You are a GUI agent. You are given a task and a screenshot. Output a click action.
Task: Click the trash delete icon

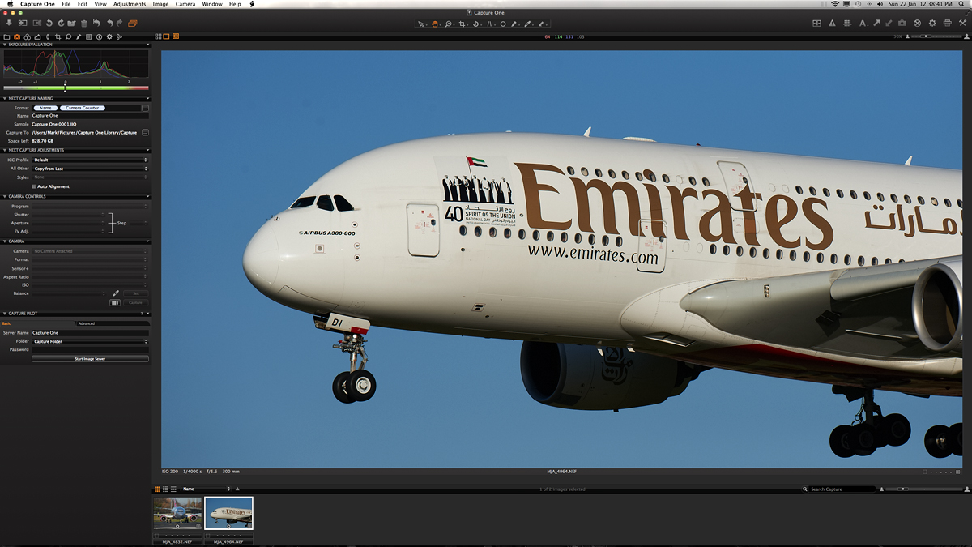84,24
